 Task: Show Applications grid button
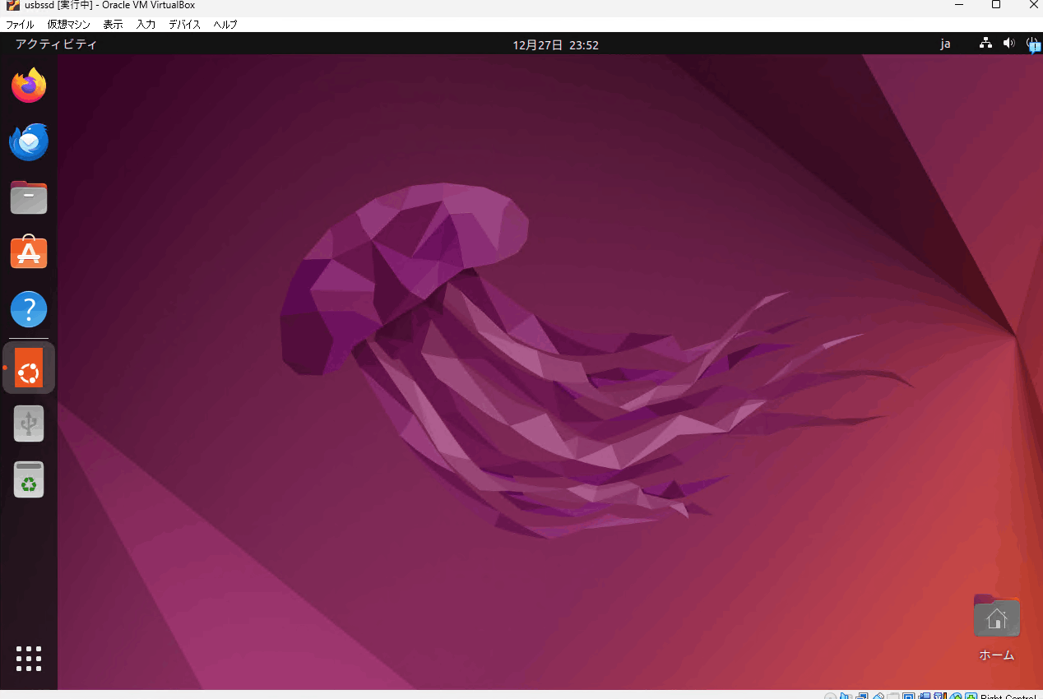click(x=29, y=659)
